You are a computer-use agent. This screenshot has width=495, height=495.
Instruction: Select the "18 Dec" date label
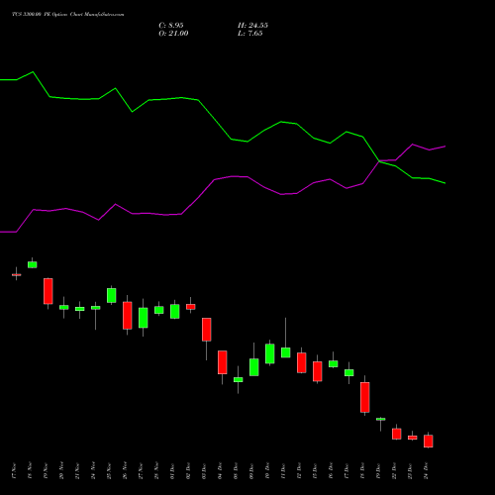point(362,471)
